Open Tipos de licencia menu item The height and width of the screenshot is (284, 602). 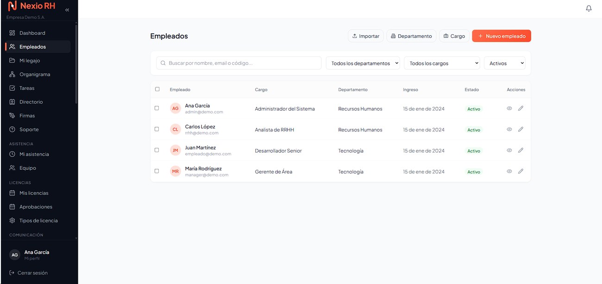click(38, 221)
